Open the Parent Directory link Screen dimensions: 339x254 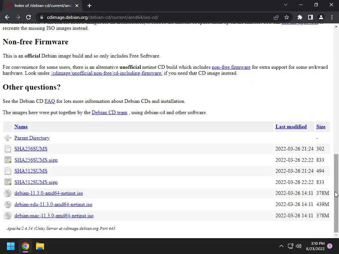pyautogui.click(x=32, y=138)
